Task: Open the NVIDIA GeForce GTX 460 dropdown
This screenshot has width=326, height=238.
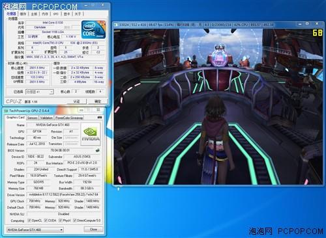Action: [35, 230]
